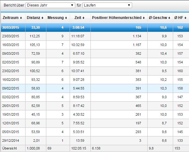
Task: Click the 16/03/2015 date cell
Action: [11, 45]
